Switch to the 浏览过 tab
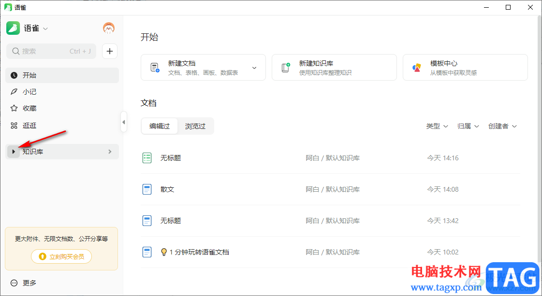The height and width of the screenshot is (296, 542). 195,126
